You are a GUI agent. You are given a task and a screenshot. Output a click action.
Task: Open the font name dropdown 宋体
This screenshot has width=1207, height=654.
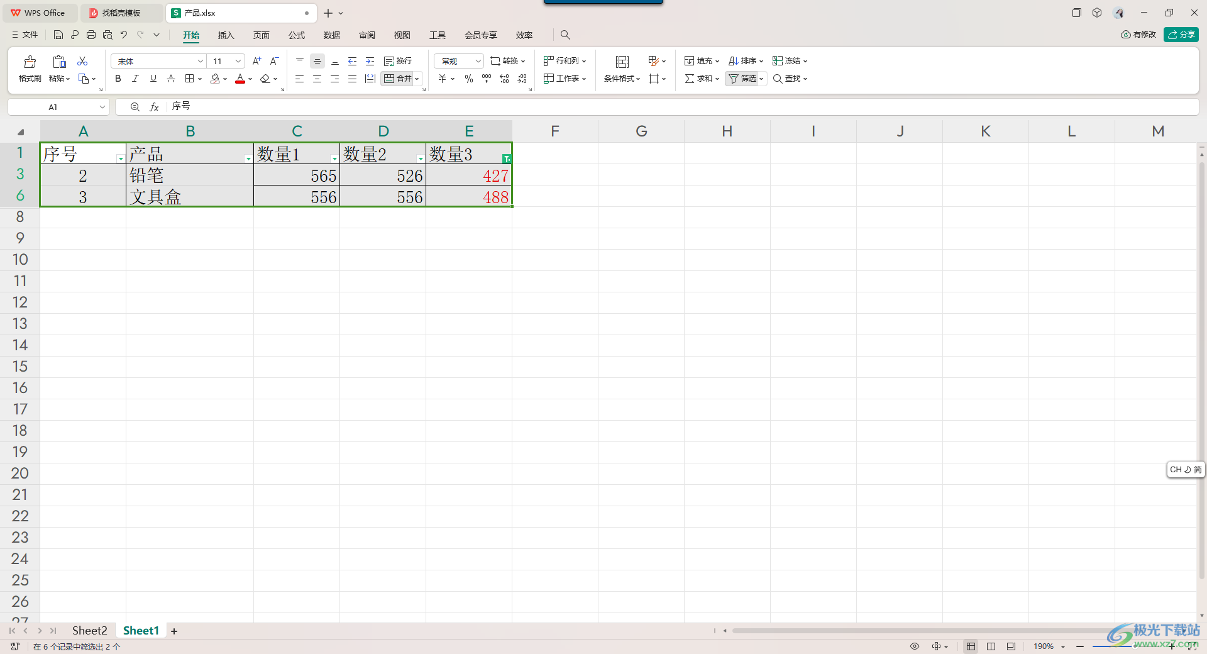click(201, 61)
